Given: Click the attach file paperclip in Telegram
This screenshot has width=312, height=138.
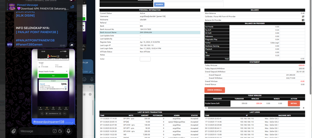Looking at the screenshot, I should tap(13, 131).
